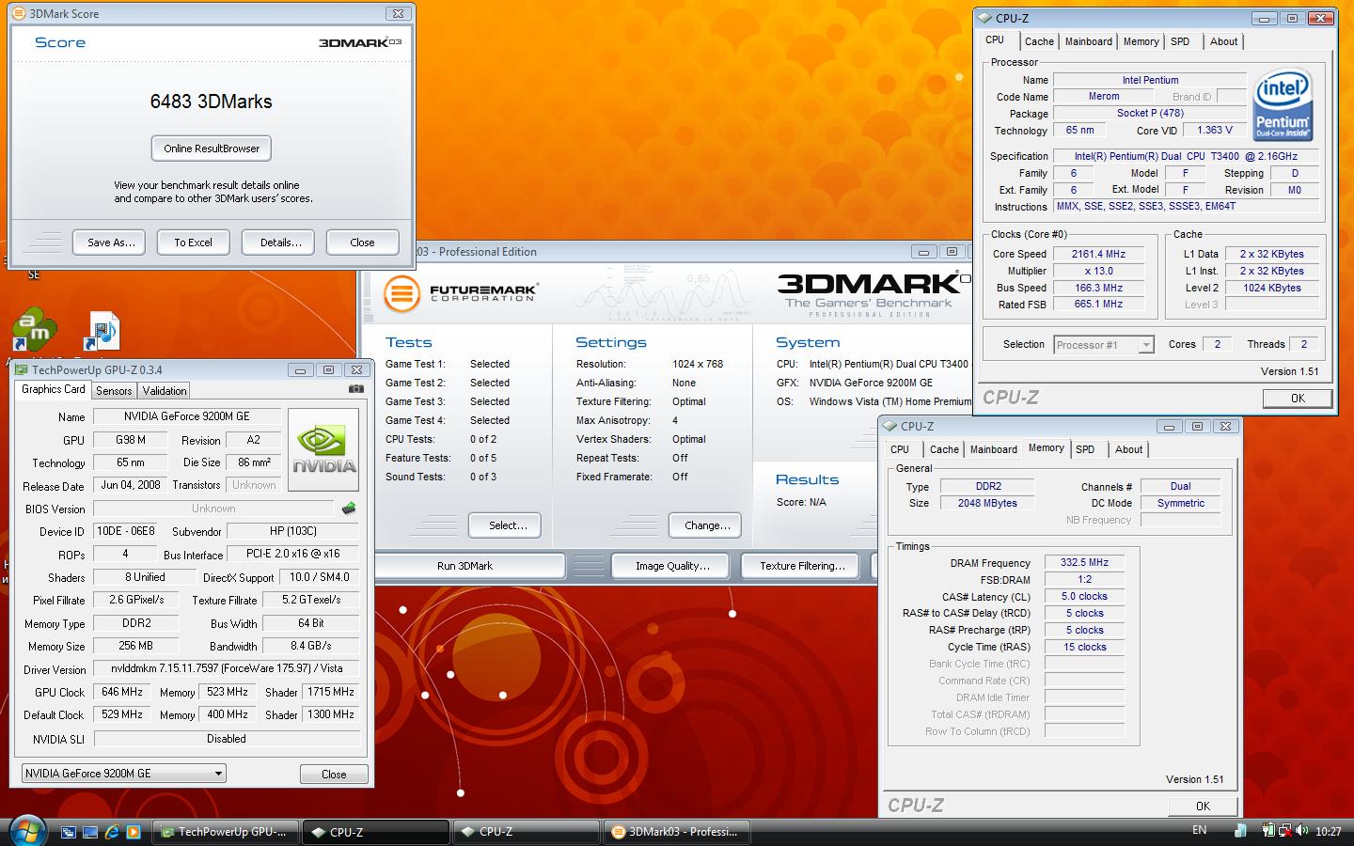Open the About tab in top CPU-Z window
The image size is (1354, 846).
click(1223, 41)
